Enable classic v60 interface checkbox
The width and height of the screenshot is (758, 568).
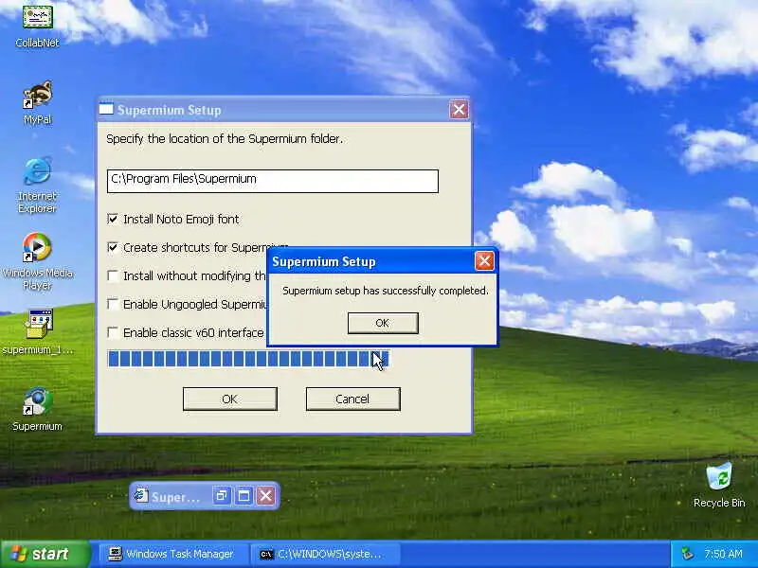tap(113, 333)
